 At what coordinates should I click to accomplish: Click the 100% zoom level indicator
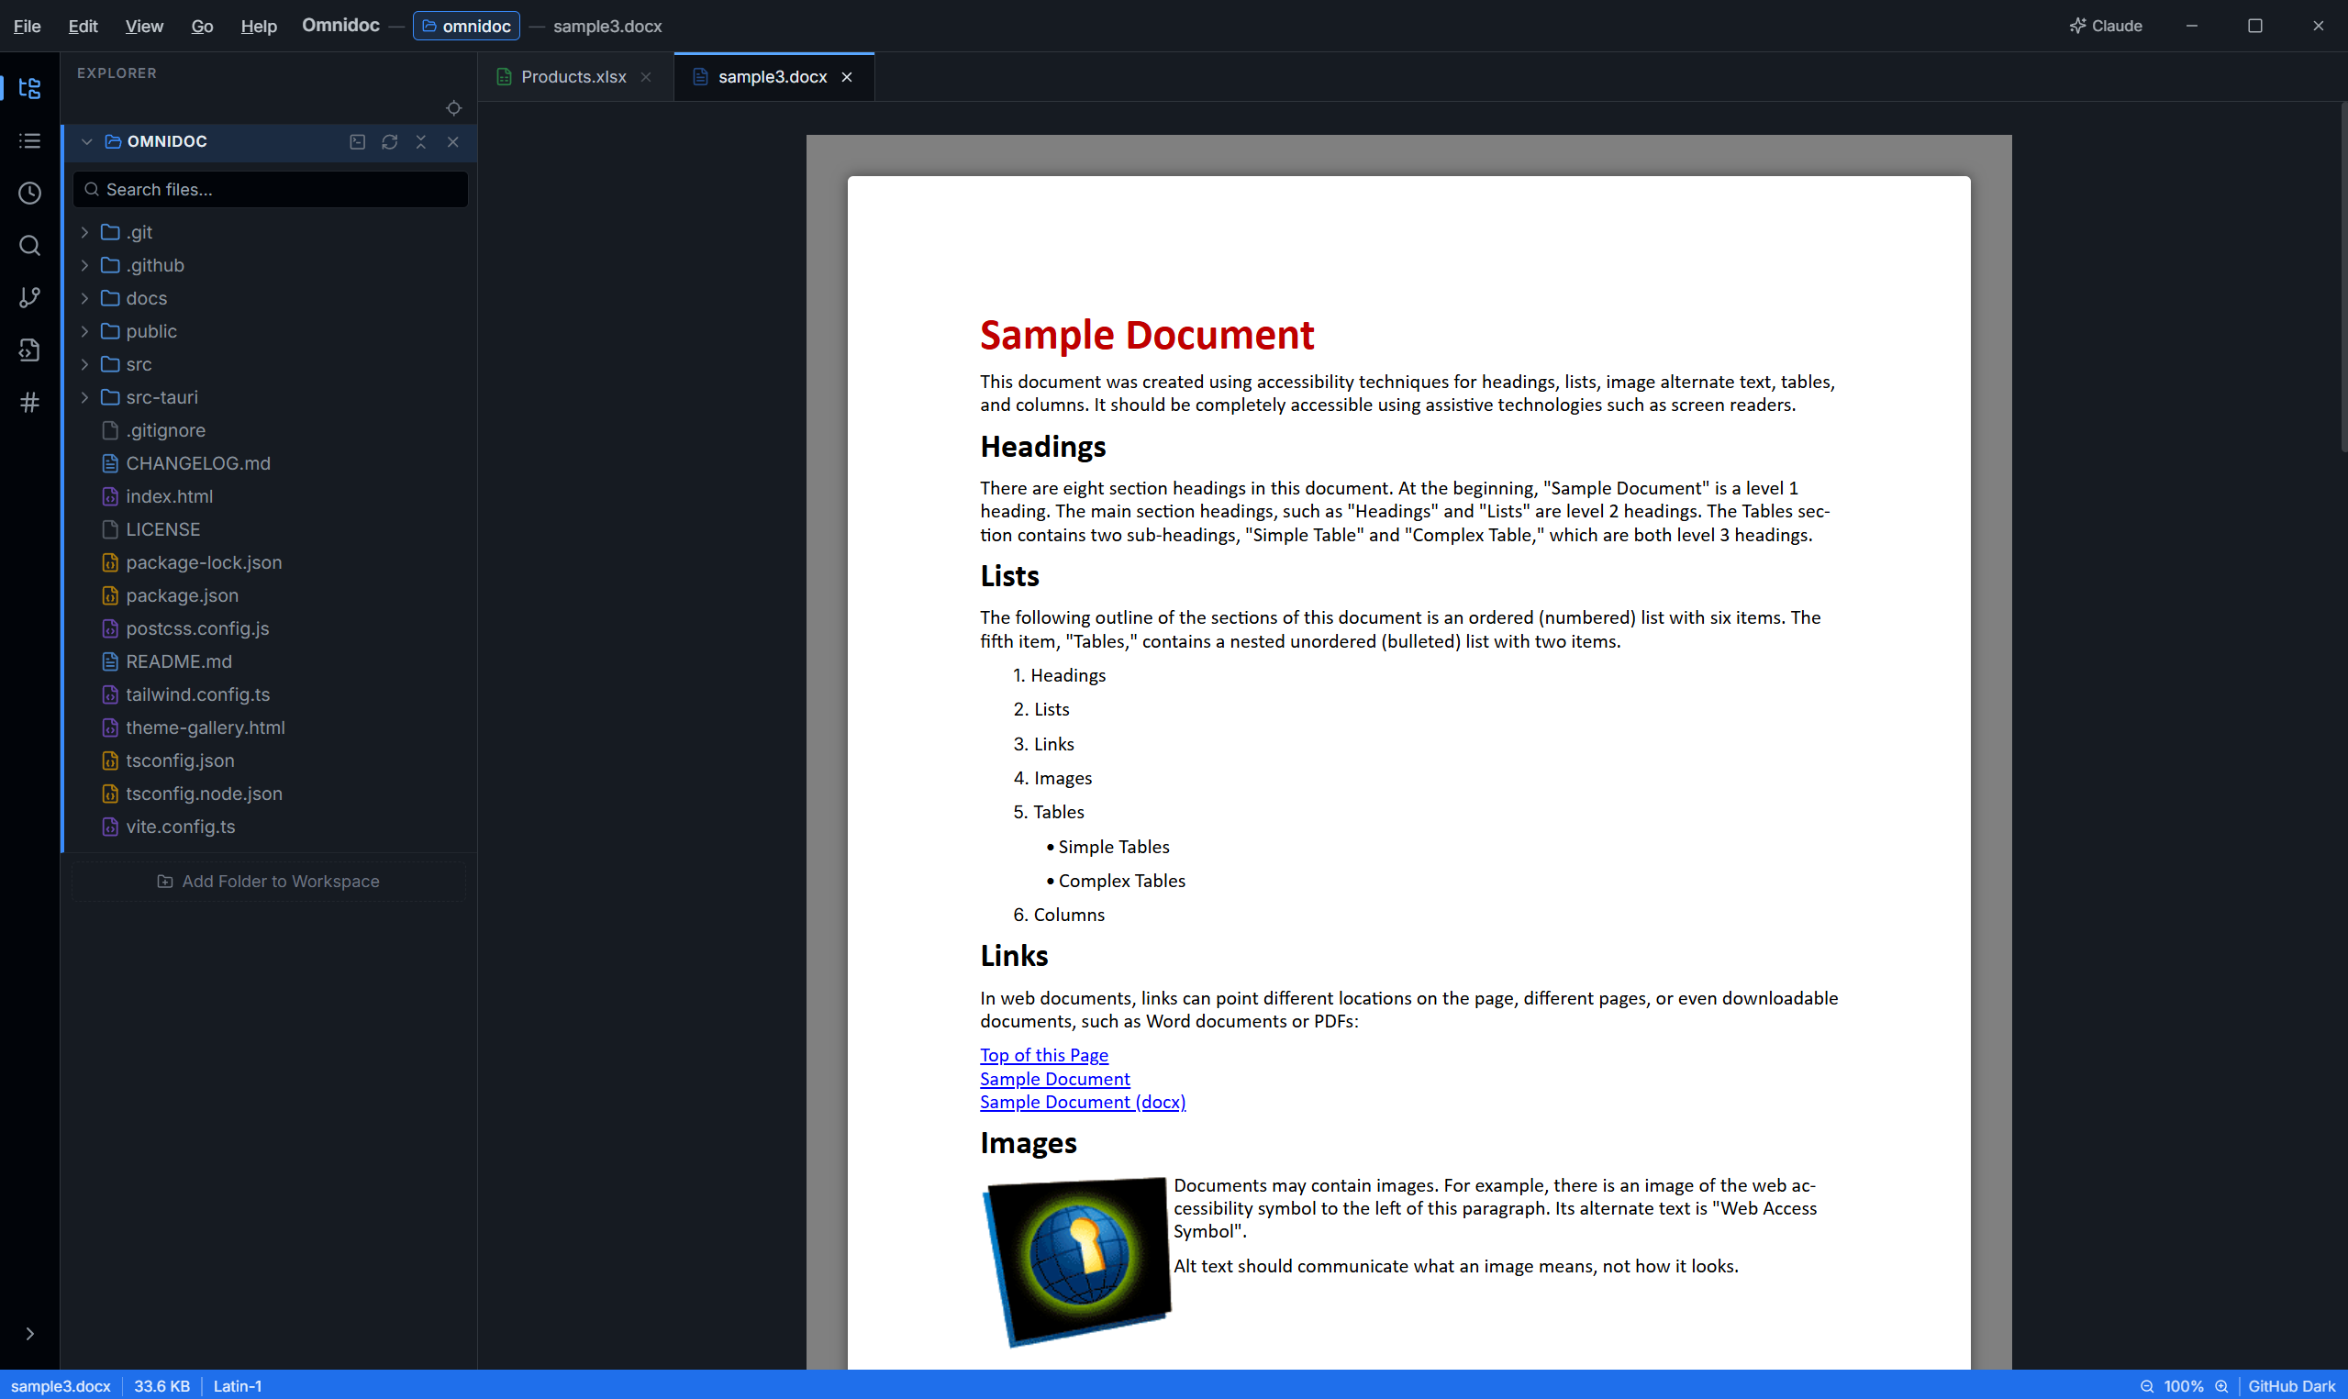2183,1387
